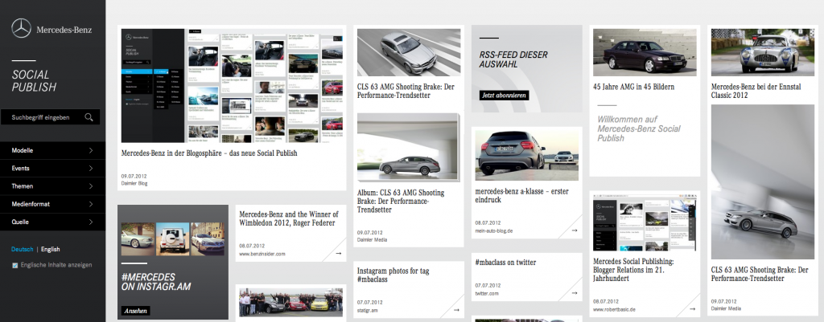
Task: Click the third Instagram photo thumbnail
Action: [208, 238]
